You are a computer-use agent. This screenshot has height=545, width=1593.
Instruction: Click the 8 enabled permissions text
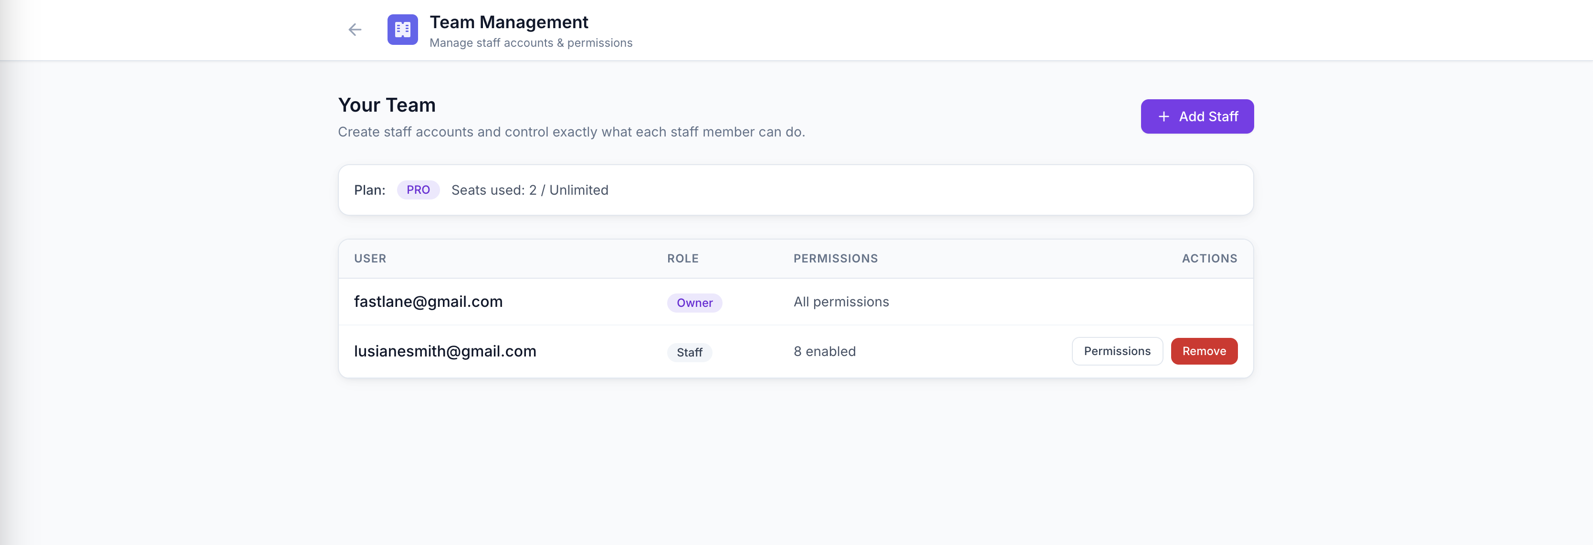[x=825, y=351]
